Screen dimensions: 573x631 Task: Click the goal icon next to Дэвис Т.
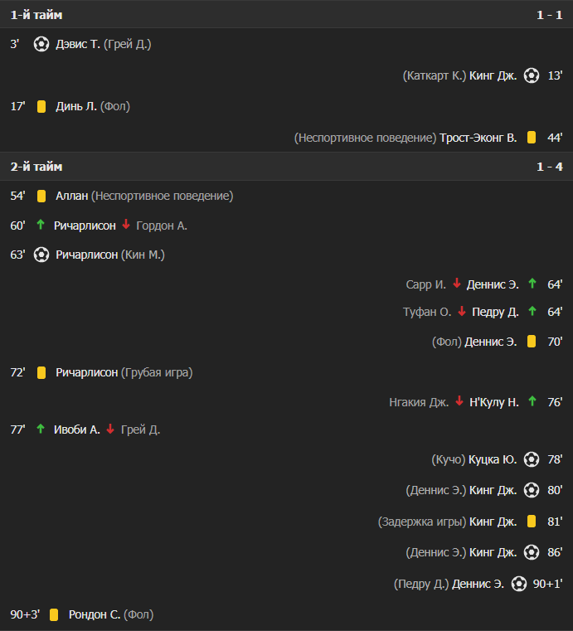pos(41,45)
